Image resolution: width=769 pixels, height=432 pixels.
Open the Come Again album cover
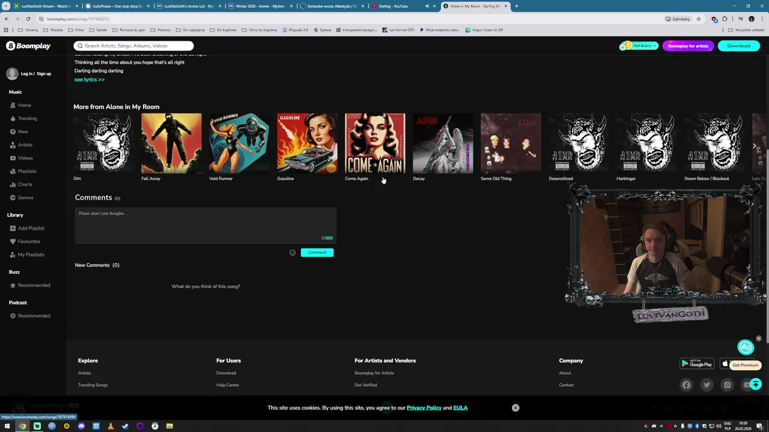coord(375,143)
